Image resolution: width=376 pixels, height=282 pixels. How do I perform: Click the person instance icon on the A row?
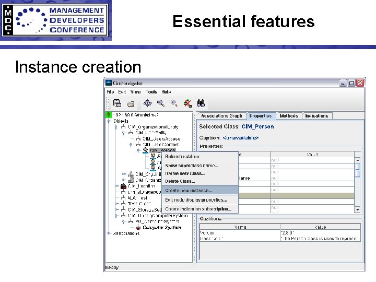pos(153,168)
